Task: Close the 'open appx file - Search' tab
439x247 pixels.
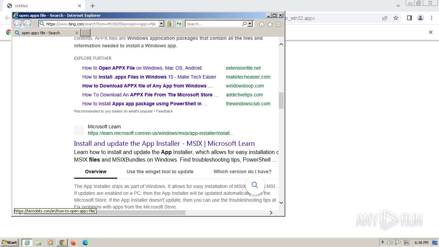Action: (76, 33)
